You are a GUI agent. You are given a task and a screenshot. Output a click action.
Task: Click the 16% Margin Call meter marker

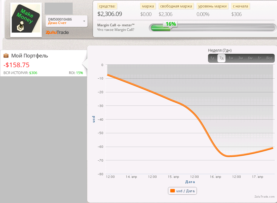[x=171, y=24]
